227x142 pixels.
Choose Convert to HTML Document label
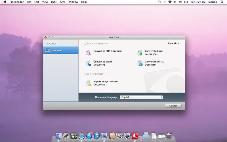[x=154, y=63]
